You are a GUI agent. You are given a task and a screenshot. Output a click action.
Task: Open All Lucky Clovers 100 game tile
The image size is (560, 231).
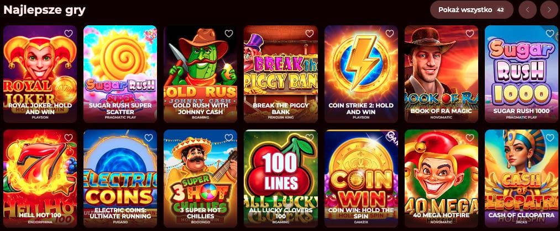click(x=281, y=178)
